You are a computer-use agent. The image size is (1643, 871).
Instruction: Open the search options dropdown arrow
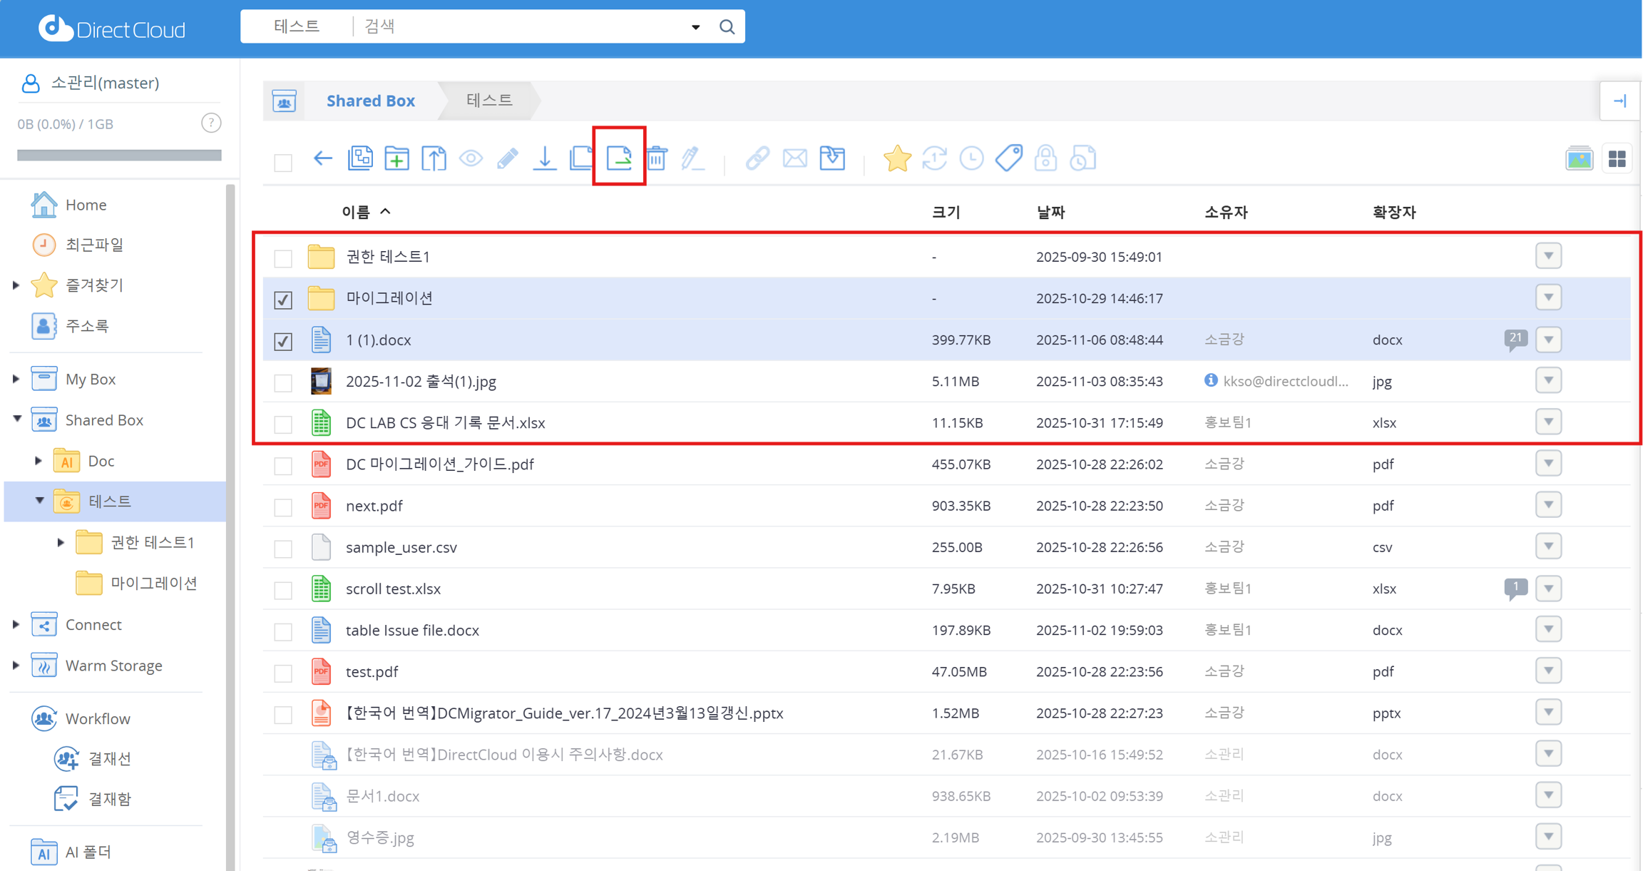pos(695,27)
